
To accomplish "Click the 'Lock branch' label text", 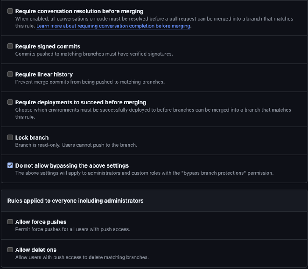I will [32, 137].
